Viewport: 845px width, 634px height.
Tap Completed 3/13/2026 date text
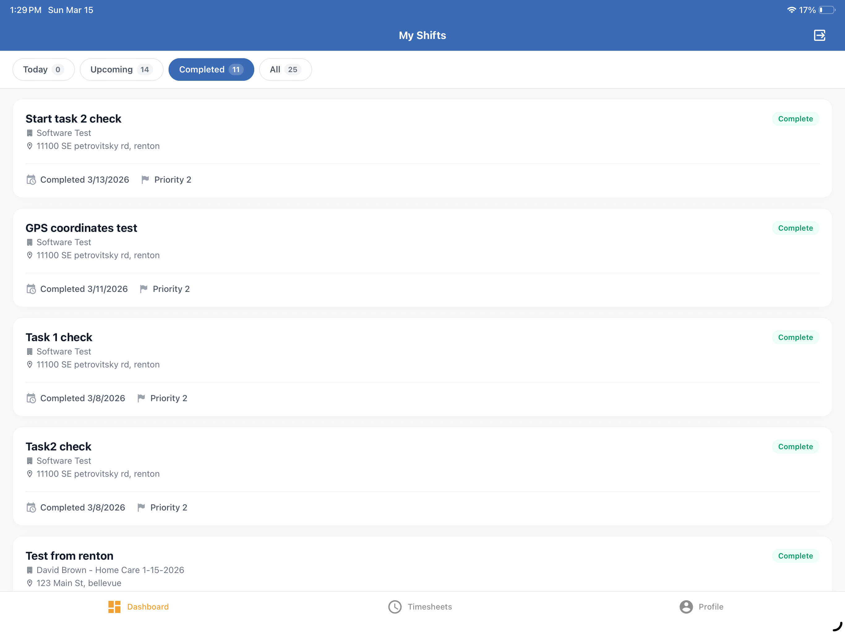[84, 180]
